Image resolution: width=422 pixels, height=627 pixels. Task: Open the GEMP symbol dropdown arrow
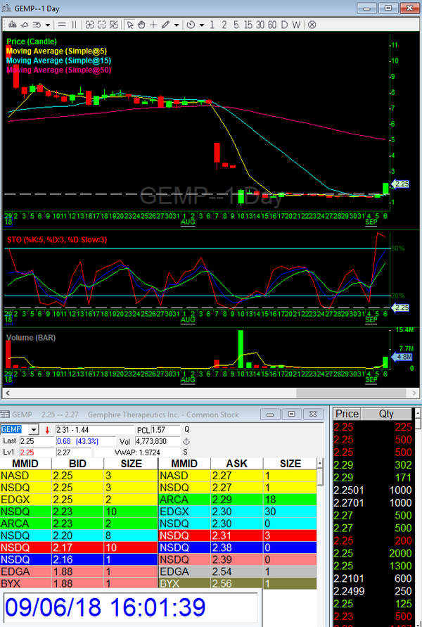coord(33,429)
